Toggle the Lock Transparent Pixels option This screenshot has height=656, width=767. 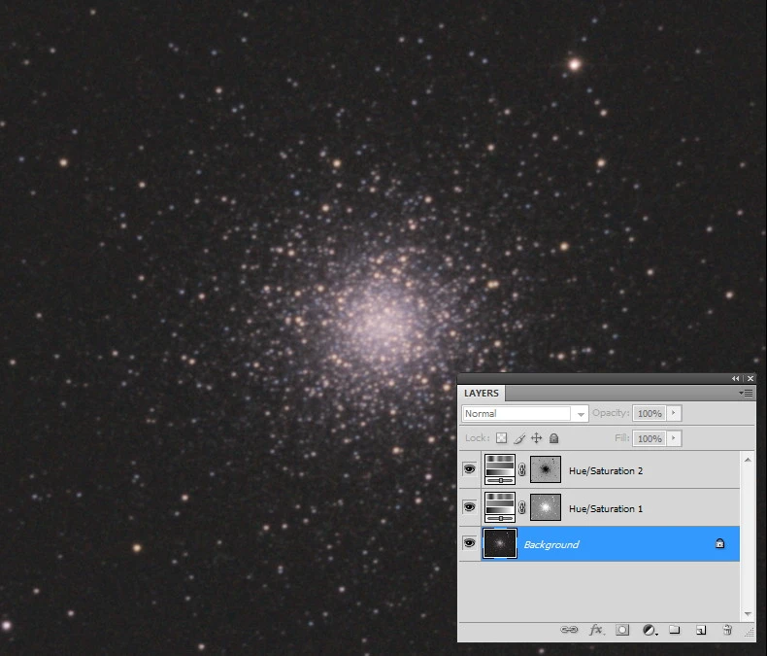pos(501,438)
